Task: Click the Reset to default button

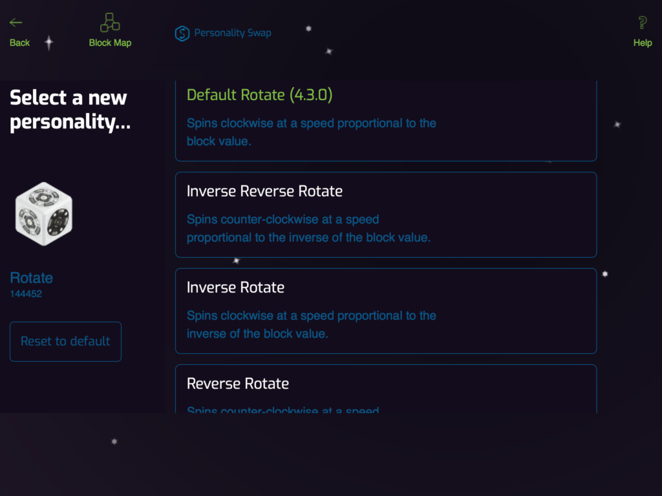Action: (x=65, y=341)
